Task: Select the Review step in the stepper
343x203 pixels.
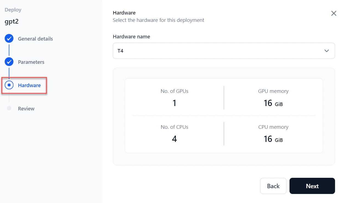Action: coord(26,108)
